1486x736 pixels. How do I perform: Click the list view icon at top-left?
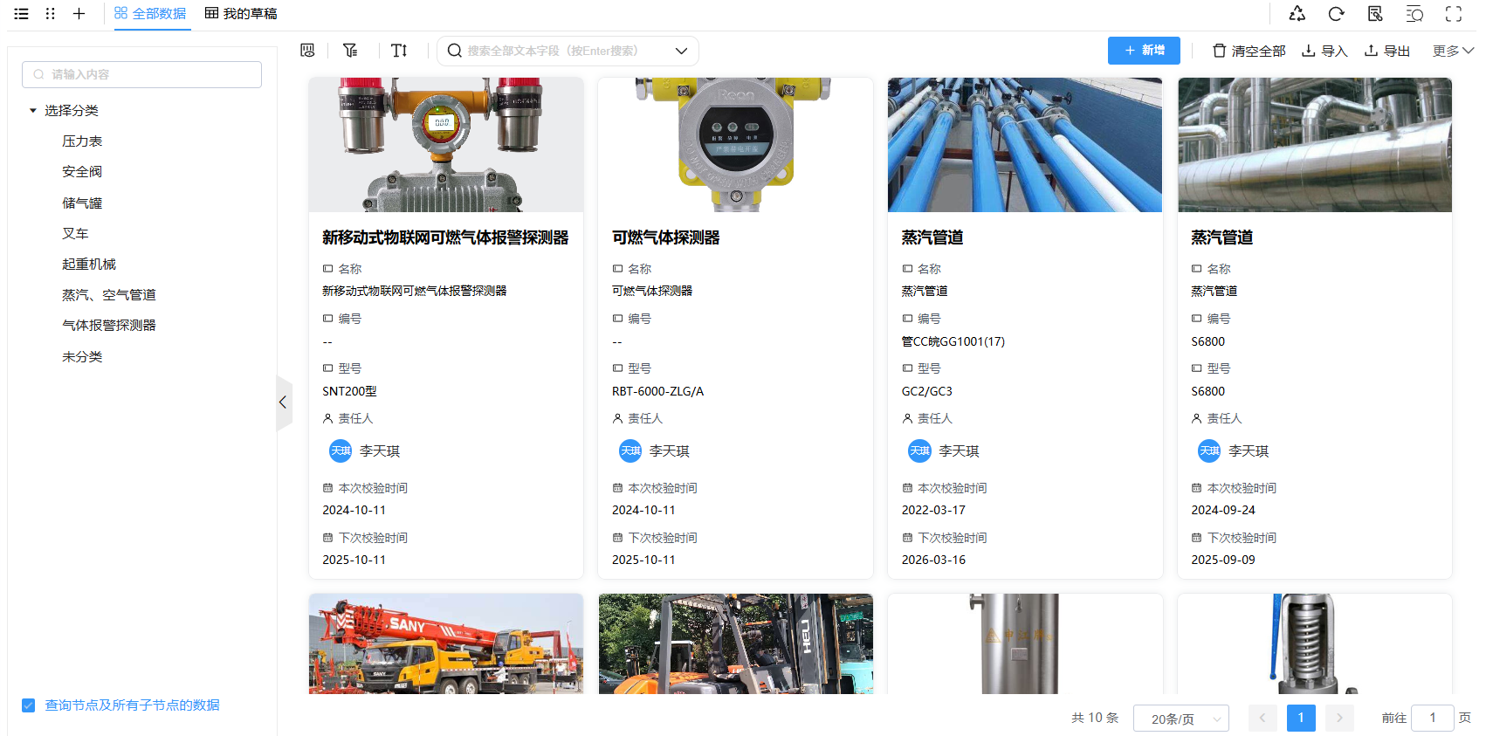(21, 14)
